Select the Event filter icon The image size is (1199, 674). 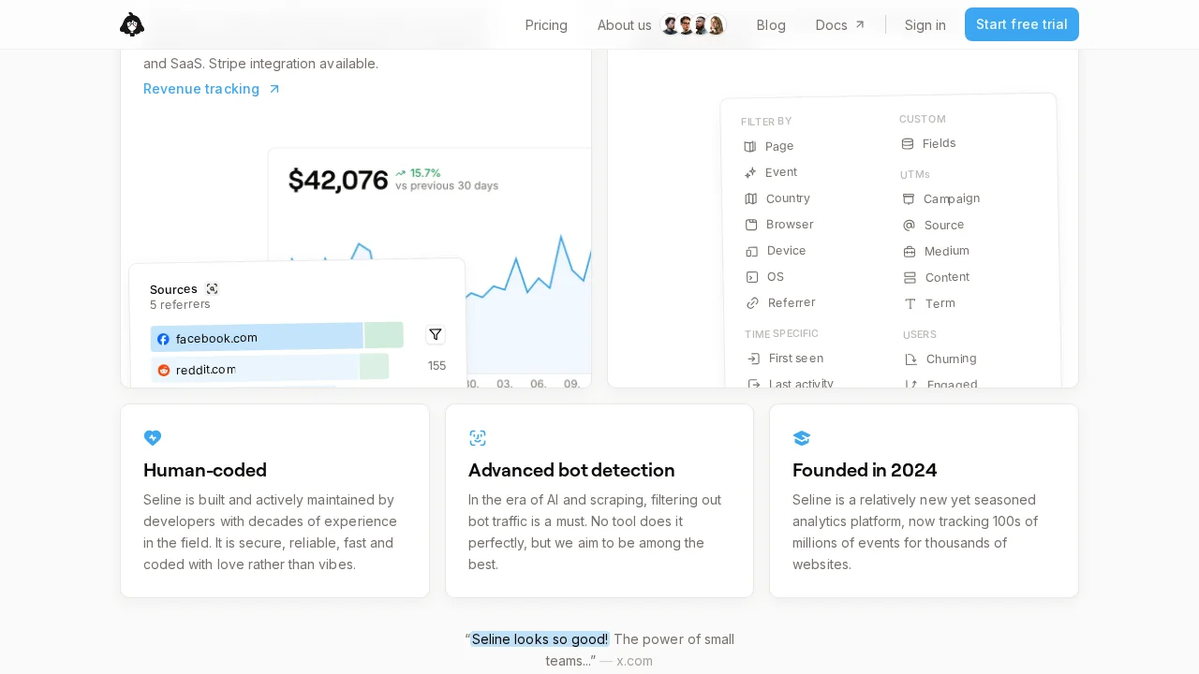click(750, 172)
